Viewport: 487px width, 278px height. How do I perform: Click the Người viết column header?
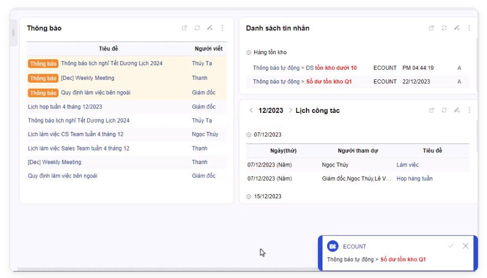coord(209,49)
